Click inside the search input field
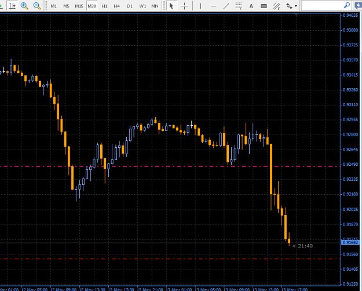Image resolution: width=362 pixels, height=291 pixels. pos(322,6)
